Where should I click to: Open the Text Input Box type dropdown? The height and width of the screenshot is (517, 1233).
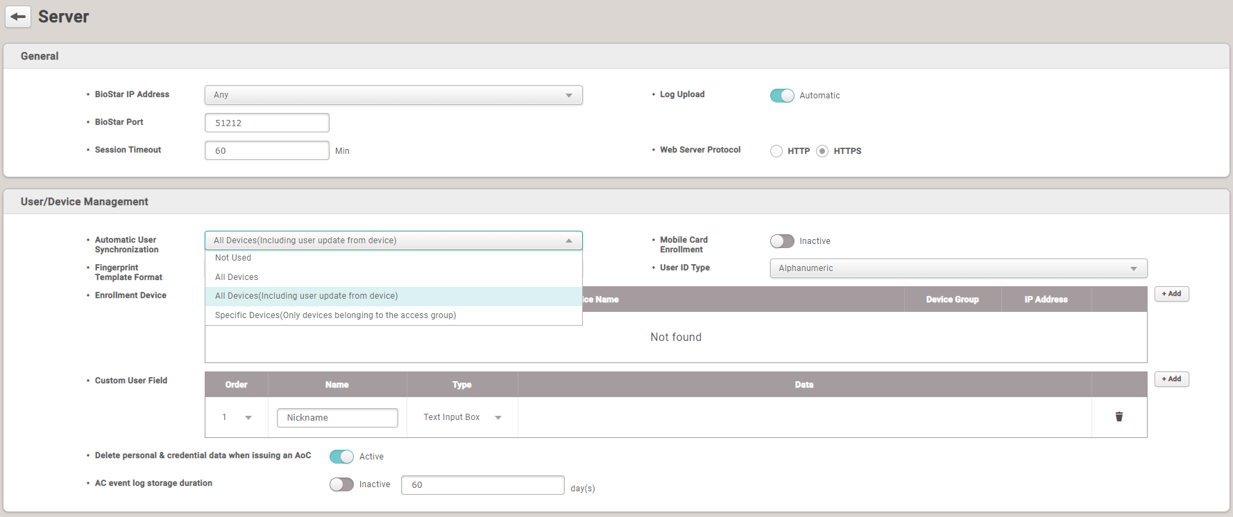coord(462,417)
